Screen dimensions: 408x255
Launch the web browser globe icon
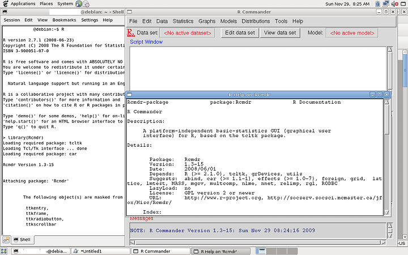pyautogui.click(x=79, y=3)
